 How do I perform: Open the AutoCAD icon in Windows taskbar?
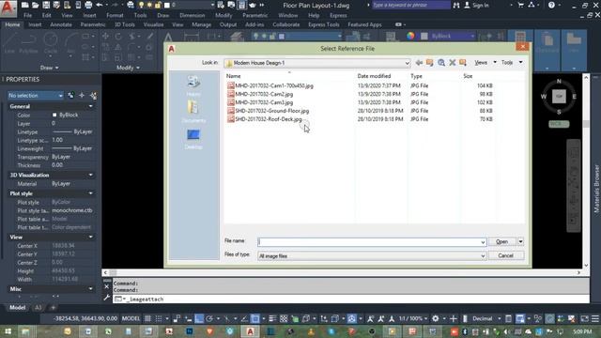pos(250,331)
